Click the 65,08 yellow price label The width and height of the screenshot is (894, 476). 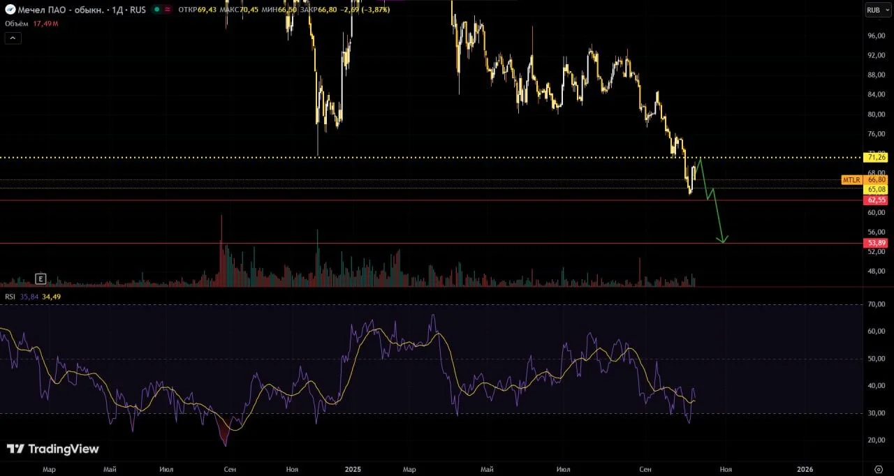coord(876,189)
